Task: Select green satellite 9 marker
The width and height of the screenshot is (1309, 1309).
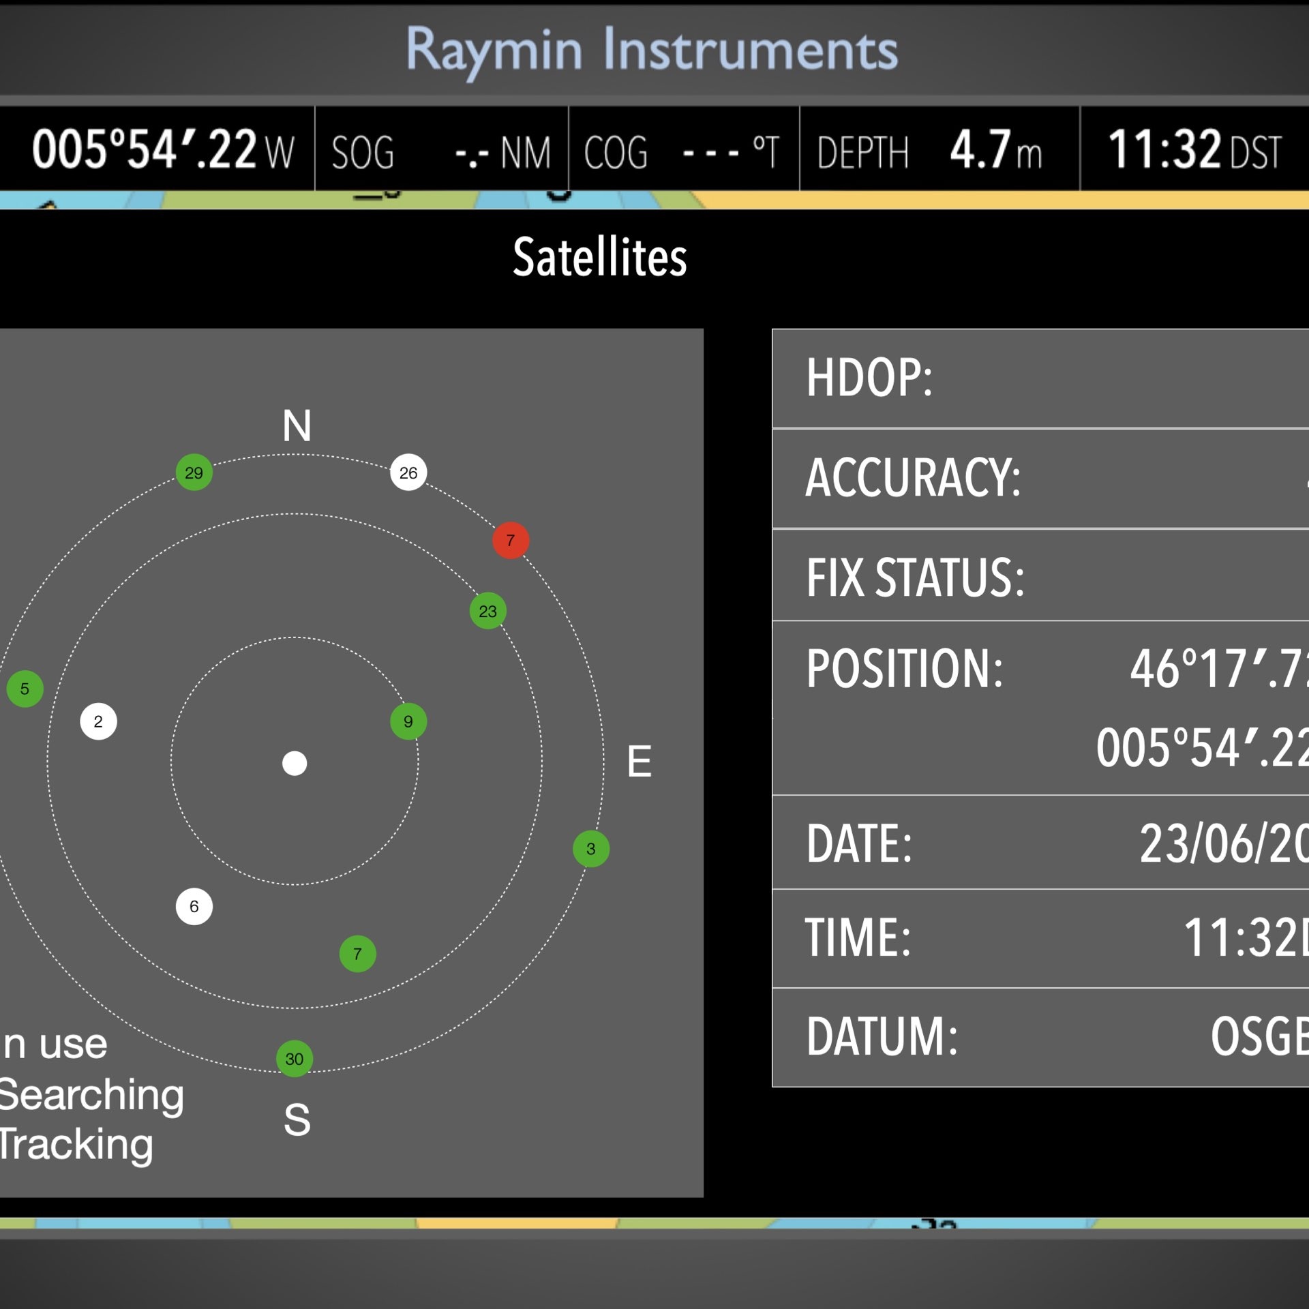Action: pos(408,721)
